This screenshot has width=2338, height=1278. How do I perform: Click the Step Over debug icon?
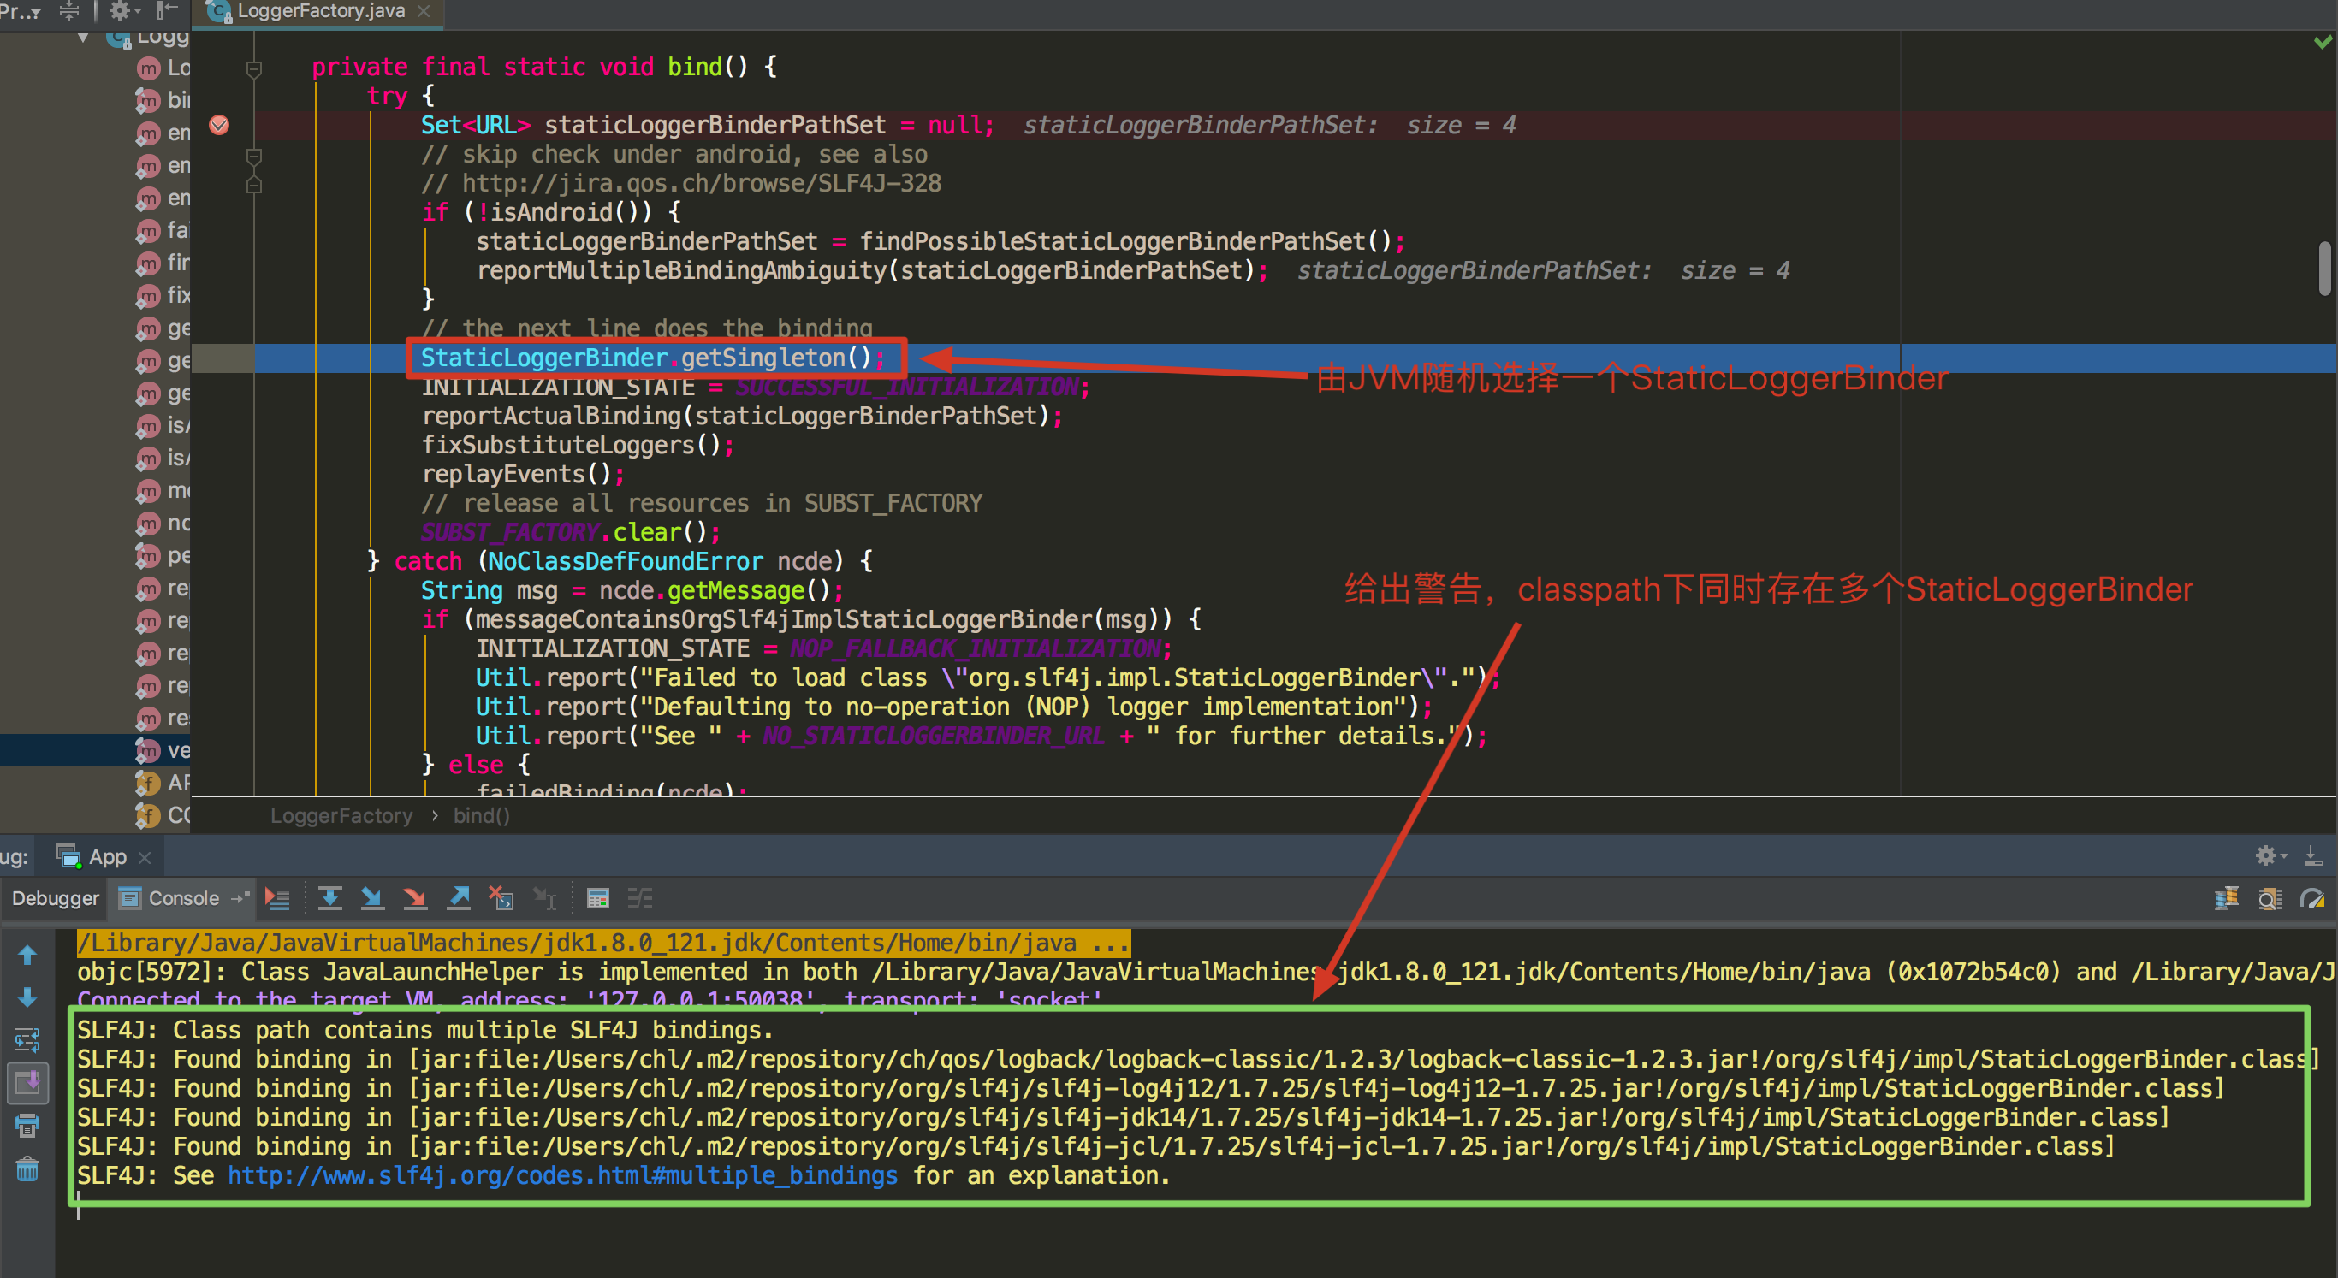330,898
